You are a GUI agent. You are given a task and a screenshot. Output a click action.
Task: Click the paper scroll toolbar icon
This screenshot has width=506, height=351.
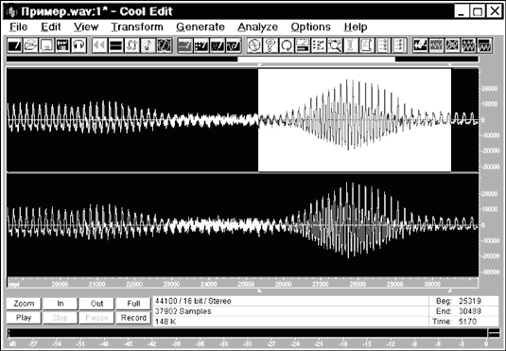(x=367, y=45)
